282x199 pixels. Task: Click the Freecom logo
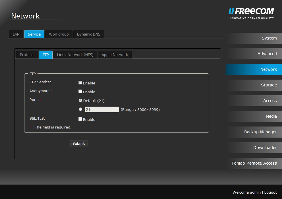click(251, 13)
